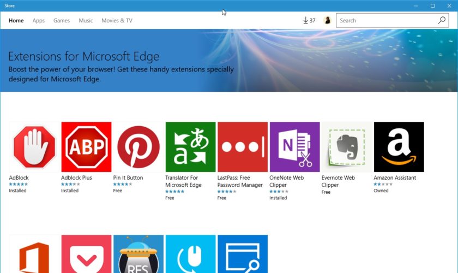Open the user account avatar
Image resolution: width=458 pixels, height=273 pixels.
coord(328,21)
